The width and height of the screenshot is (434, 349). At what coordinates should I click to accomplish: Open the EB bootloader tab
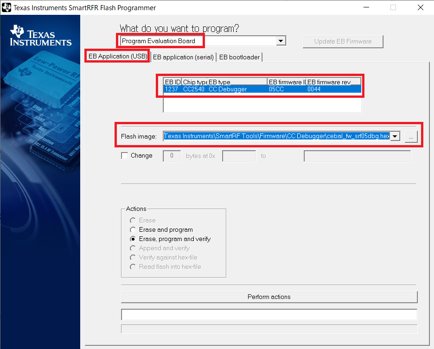click(x=239, y=57)
